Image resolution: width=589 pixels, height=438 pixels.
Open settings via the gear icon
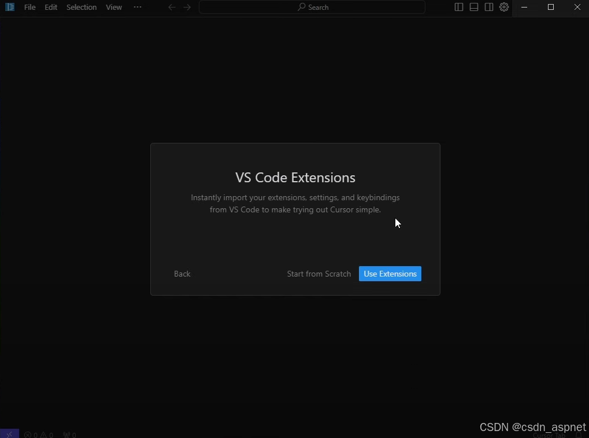[503, 7]
